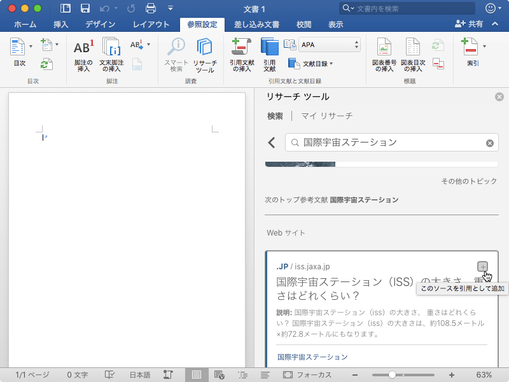The width and height of the screenshot is (509, 382).
Task: Click the 63% zoom level
Action: [x=484, y=375]
